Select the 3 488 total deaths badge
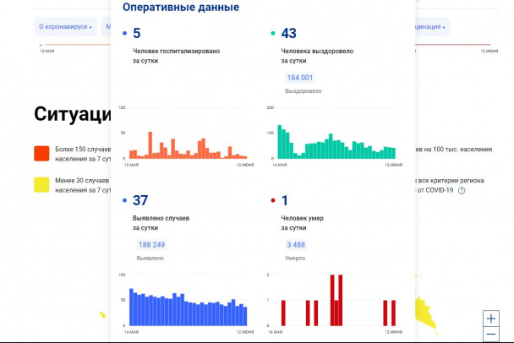The height and width of the screenshot is (343, 514). [x=295, y=244]
